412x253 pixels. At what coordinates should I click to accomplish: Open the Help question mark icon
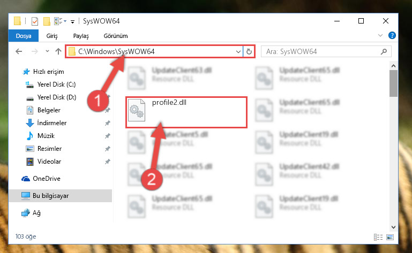point(392,35)
